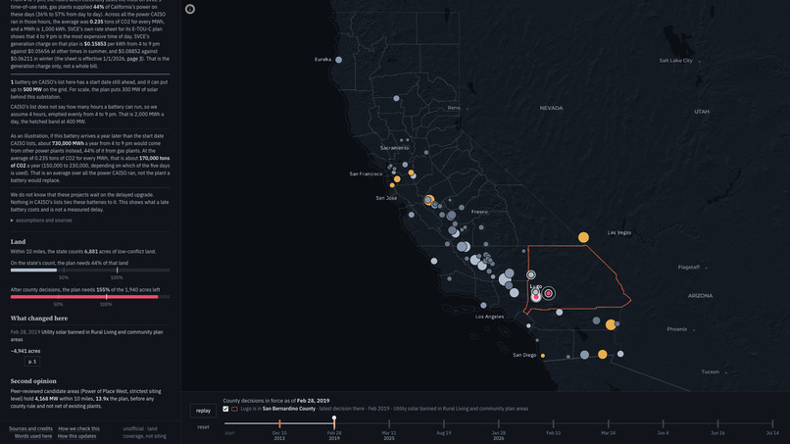The image size is (790, 444).
Task: Click 'unofficial · land coverage, not siting' note
Action: pyautogui.click(x=145, y=432)
